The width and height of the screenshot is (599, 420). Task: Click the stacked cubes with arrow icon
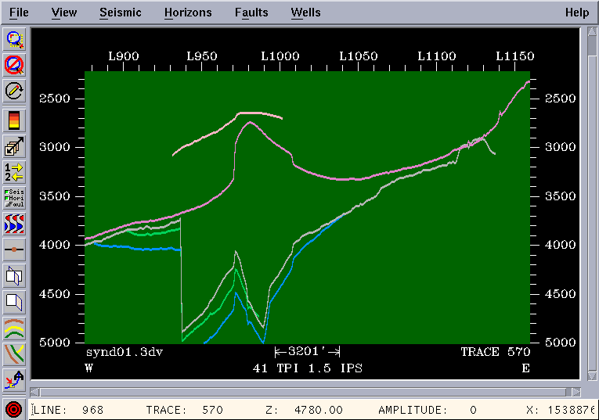15,146
